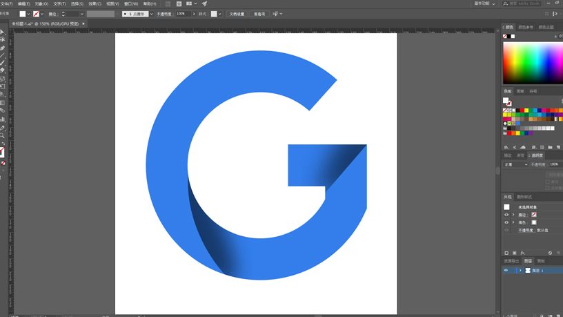Click the stroke weight stepper arrows

point(63,14)
